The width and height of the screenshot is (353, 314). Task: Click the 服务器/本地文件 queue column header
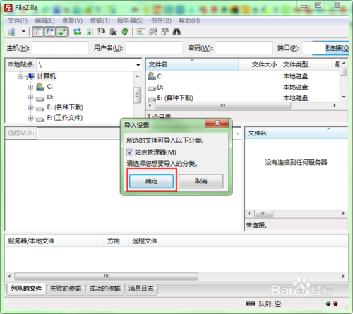51,241
